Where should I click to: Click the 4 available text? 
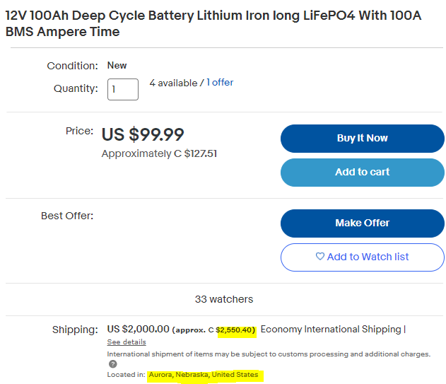(173, 83)
